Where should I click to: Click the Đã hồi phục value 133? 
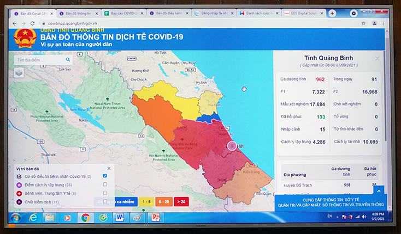[321, 117]
